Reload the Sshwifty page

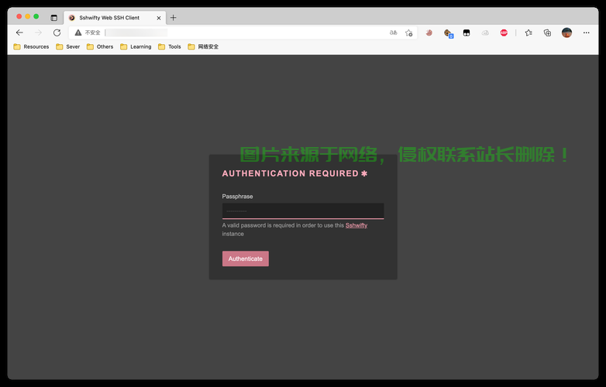point(57,33)
